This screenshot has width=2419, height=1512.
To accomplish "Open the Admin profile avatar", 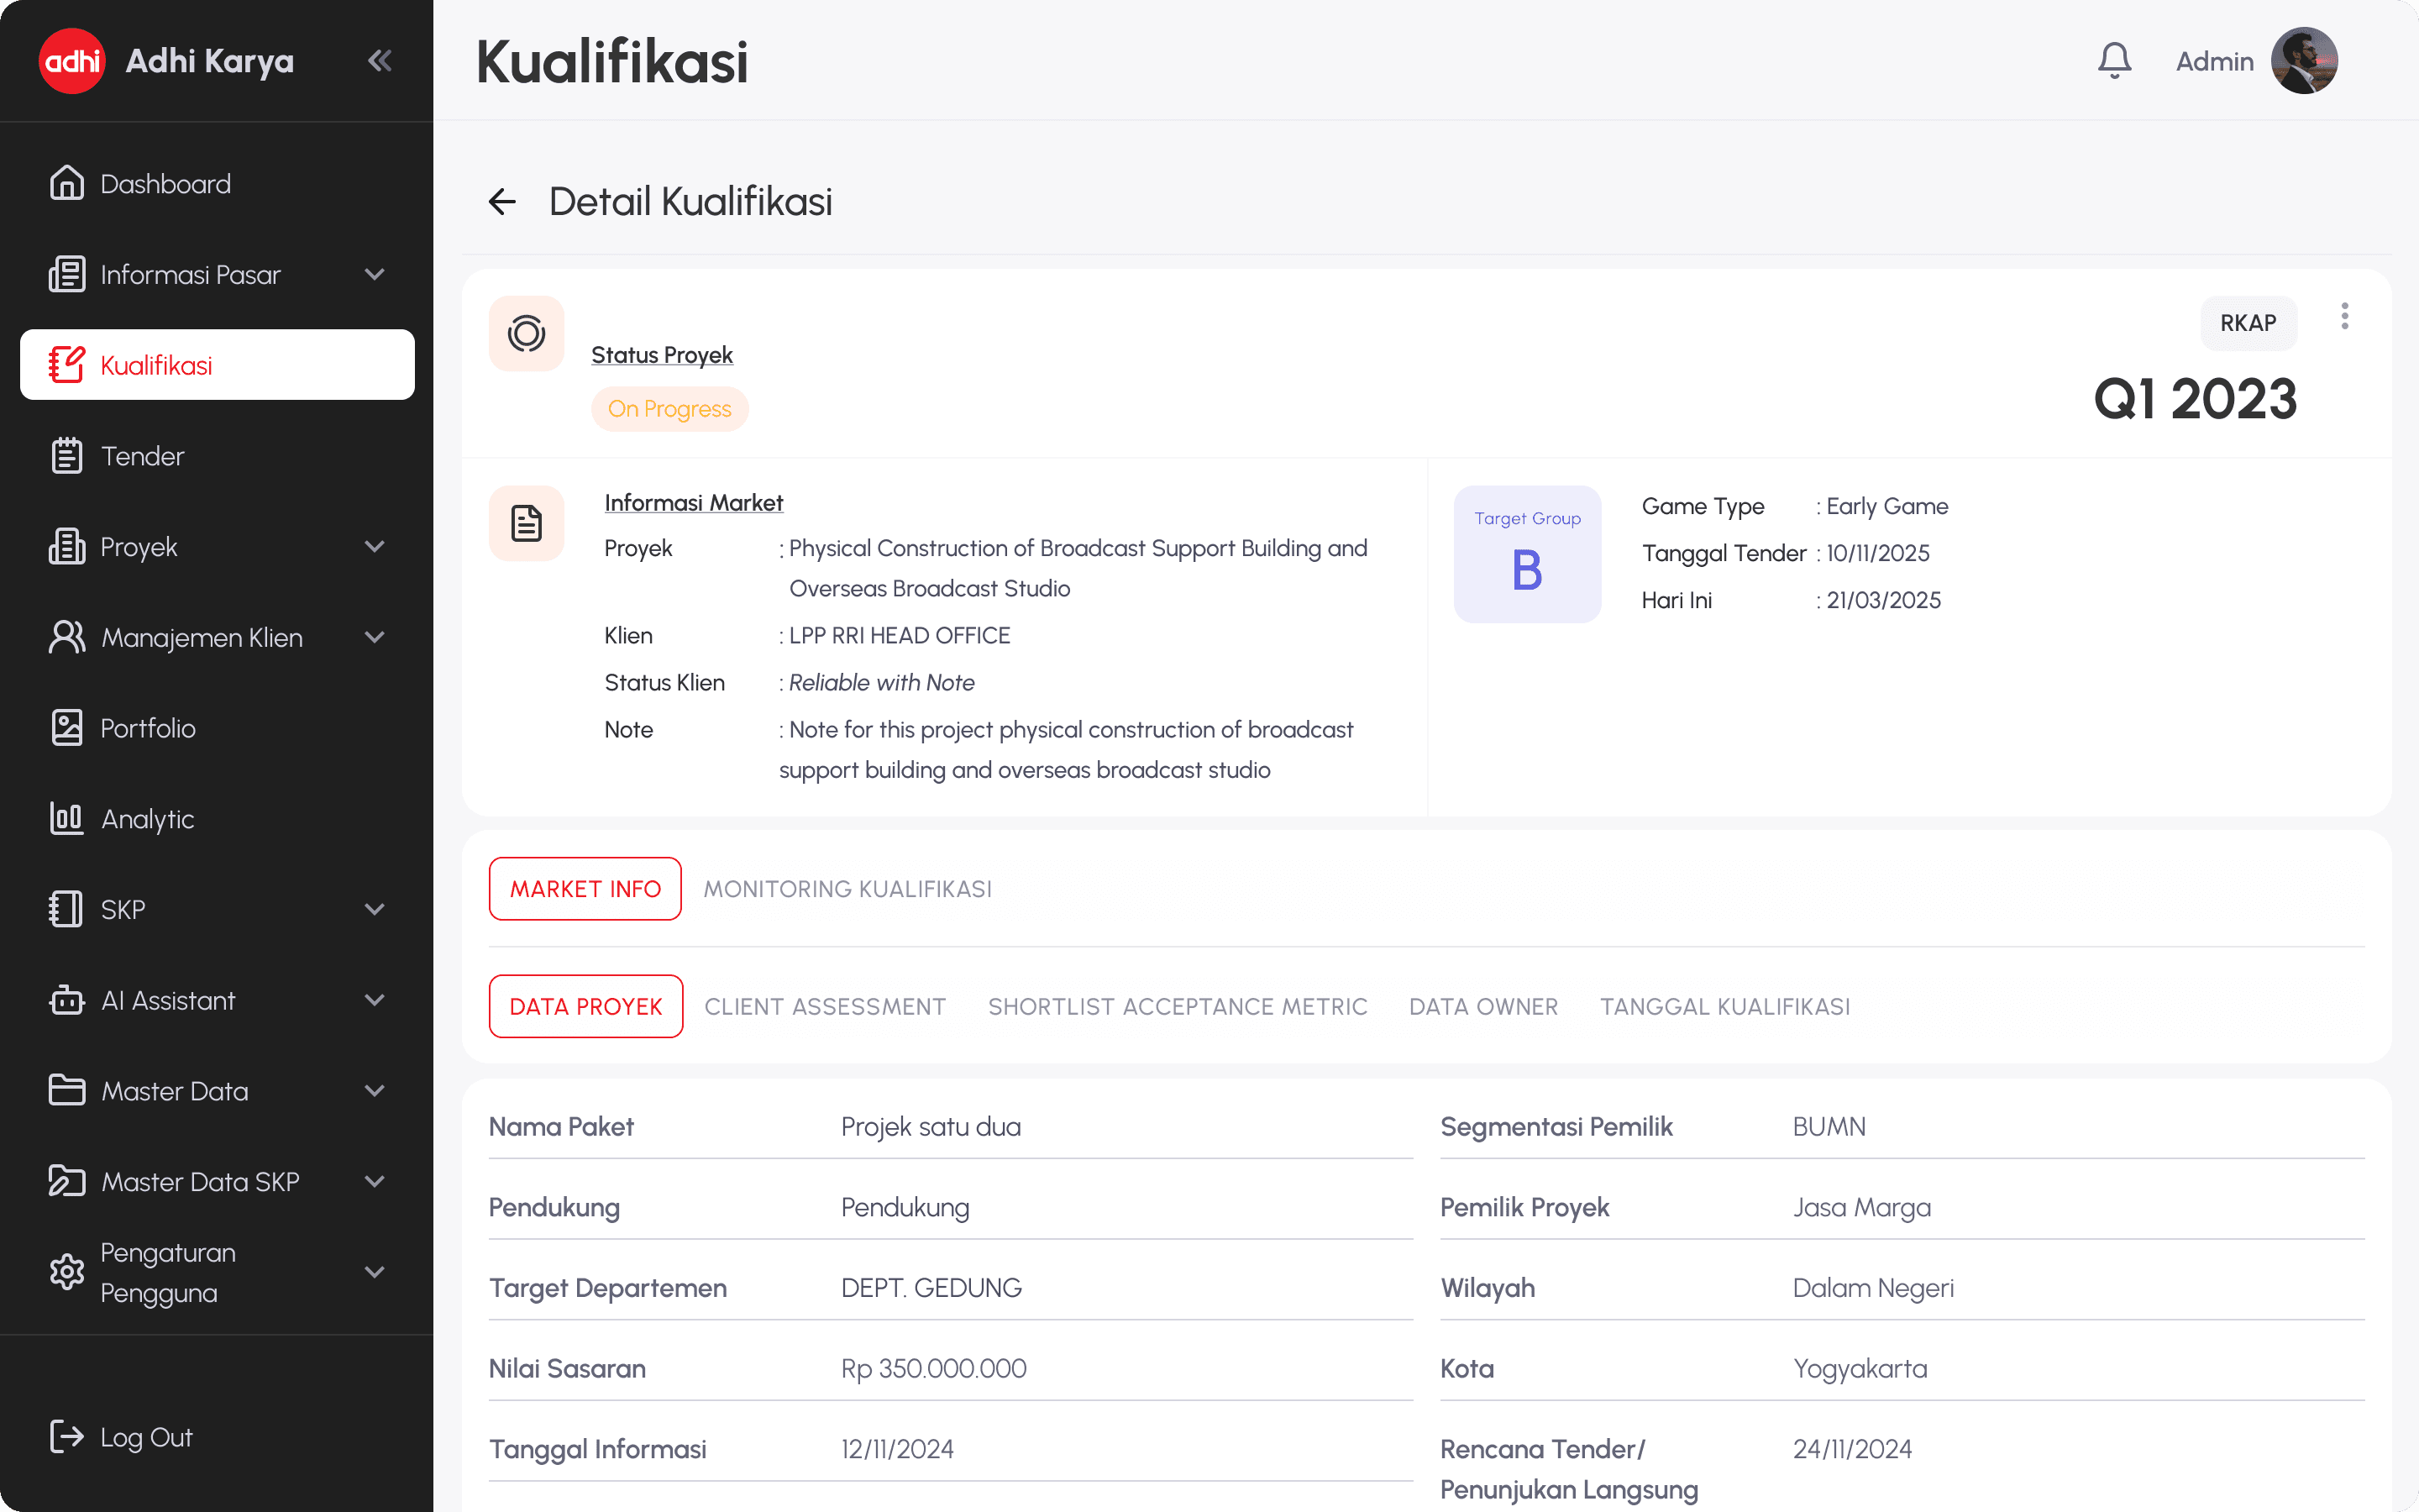I will pos(2304,61).
